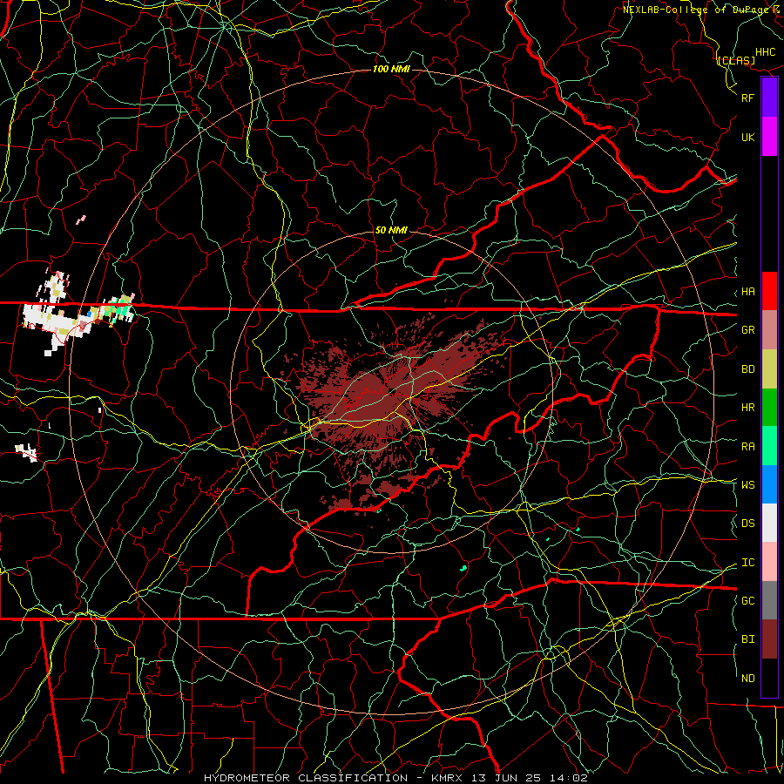Click the DS legend label

tap(747, 524)
